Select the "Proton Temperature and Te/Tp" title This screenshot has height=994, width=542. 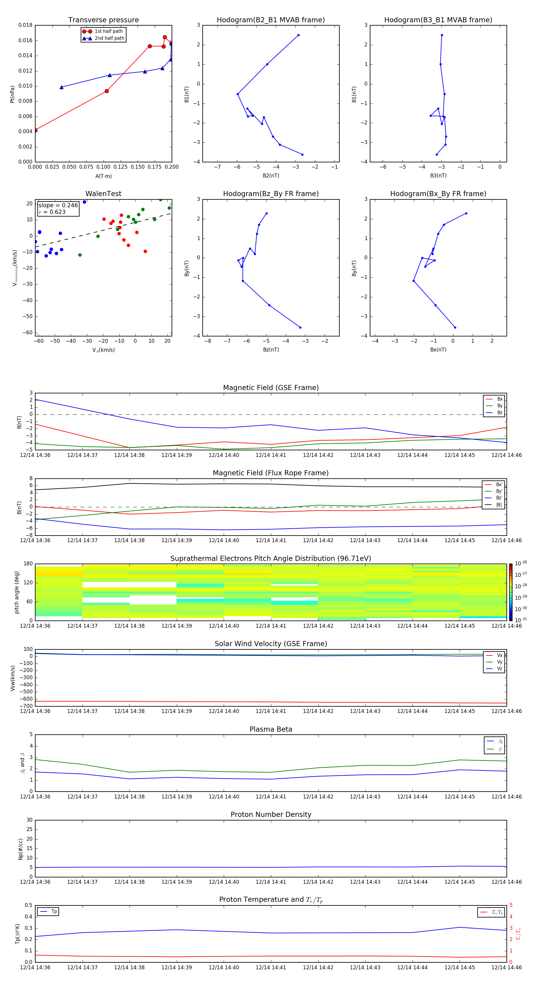pyautogui.click(x=271, y=900)
